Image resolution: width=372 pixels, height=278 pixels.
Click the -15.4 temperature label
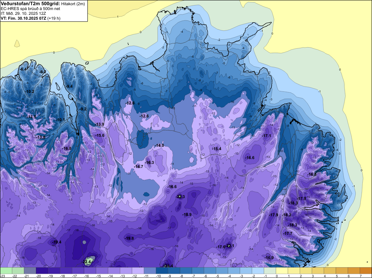coord(217,149)
